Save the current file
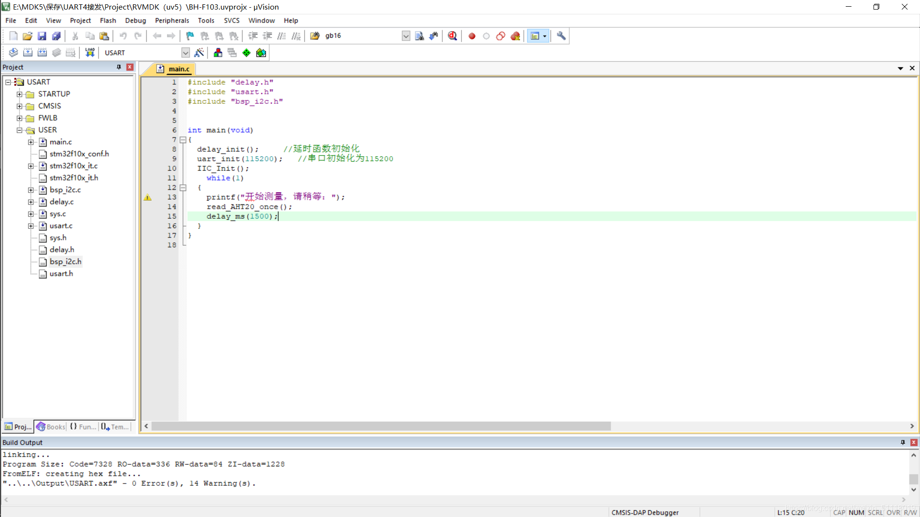The height and width of the screenshot is (517, 920). 42,36
